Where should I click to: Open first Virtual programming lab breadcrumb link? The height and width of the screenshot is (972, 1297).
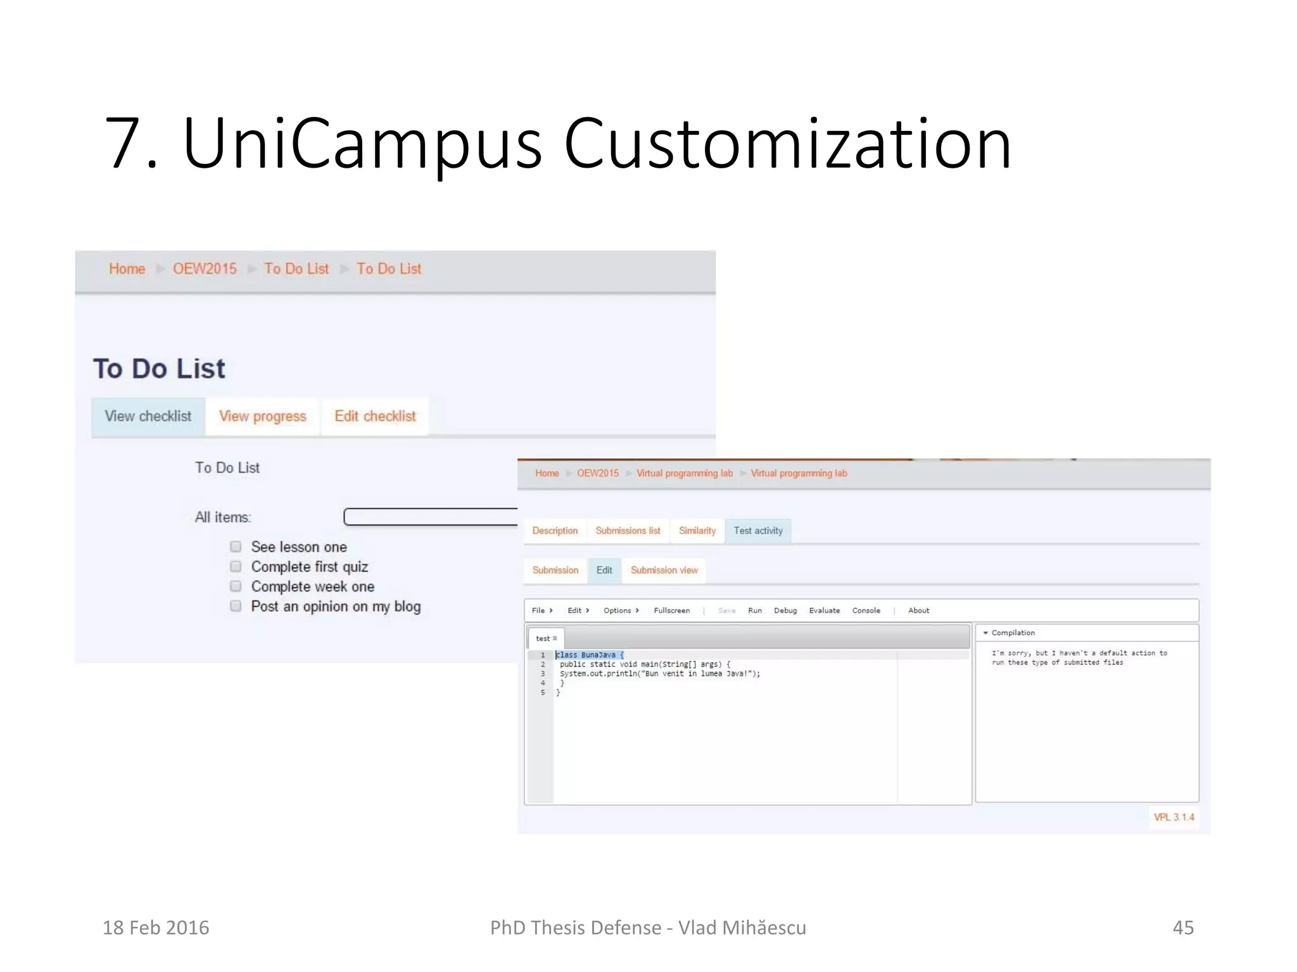pos(685,473)
